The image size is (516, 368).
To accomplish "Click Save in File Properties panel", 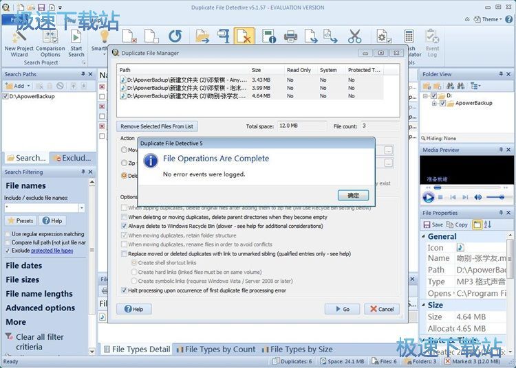I will [x=433, y=225].
